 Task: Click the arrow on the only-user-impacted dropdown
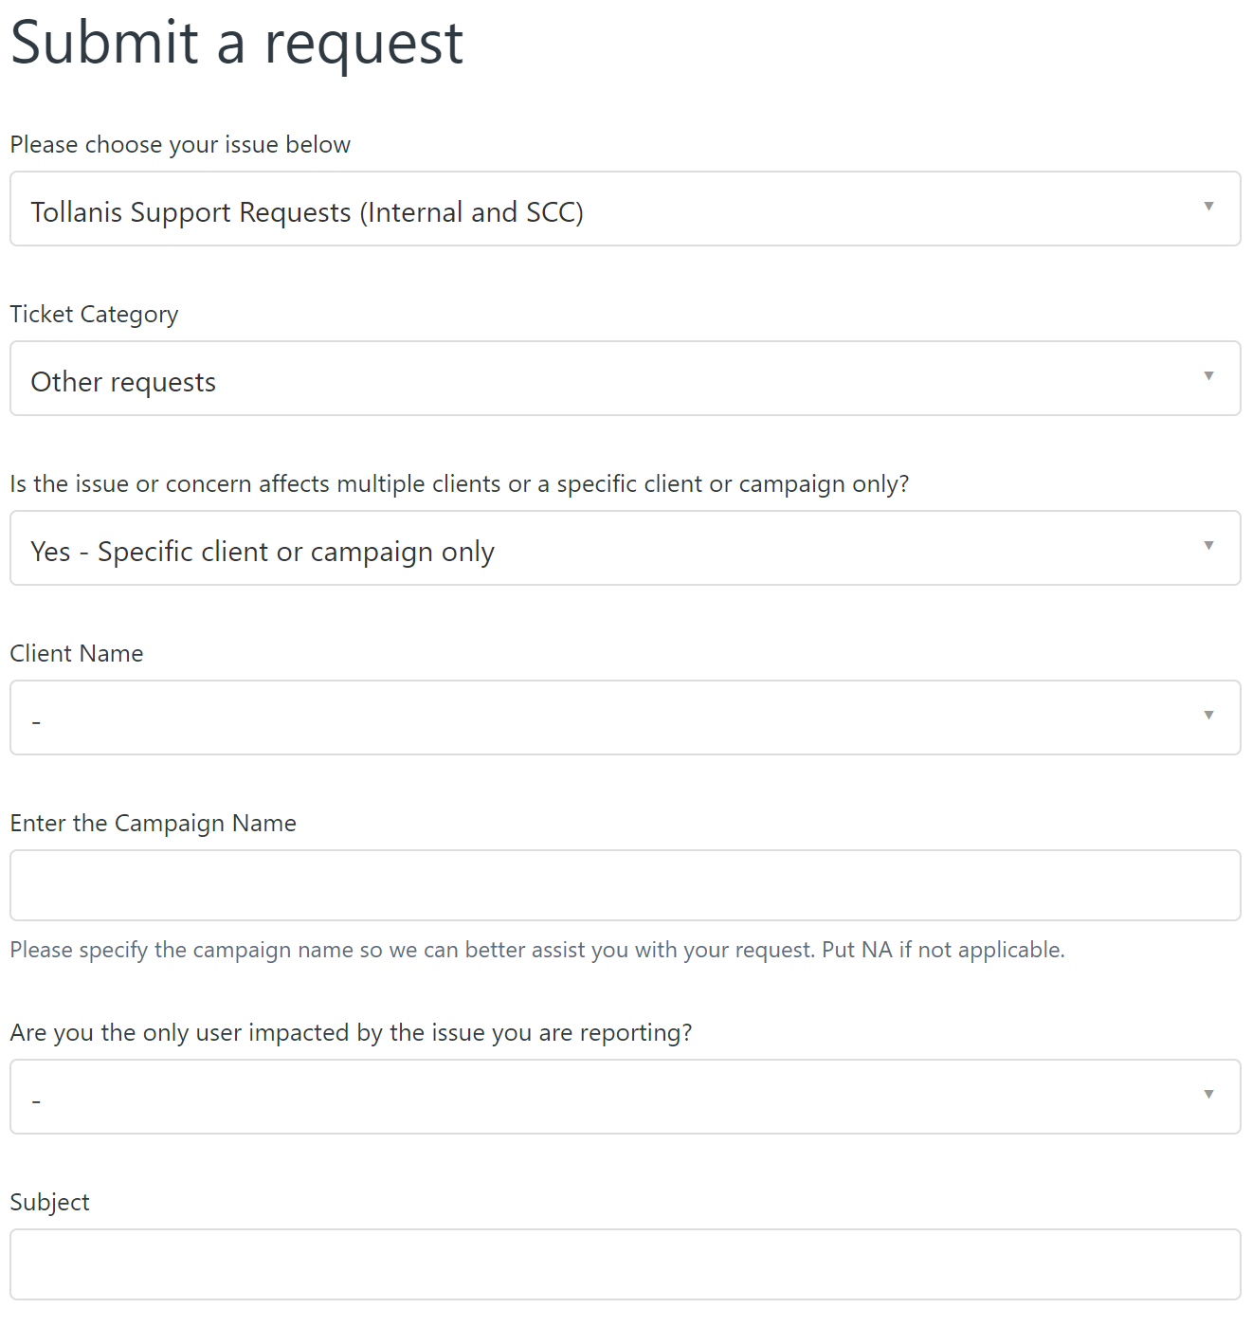[1208, 1095]
